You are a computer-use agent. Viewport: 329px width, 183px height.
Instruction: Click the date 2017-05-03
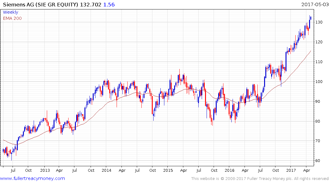[315, 4]
